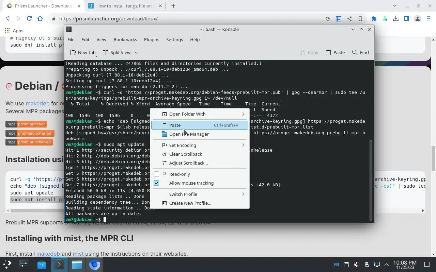436x272 pixels.
Task: Click the Konsole vertical scrollbar
Action: 372,180
